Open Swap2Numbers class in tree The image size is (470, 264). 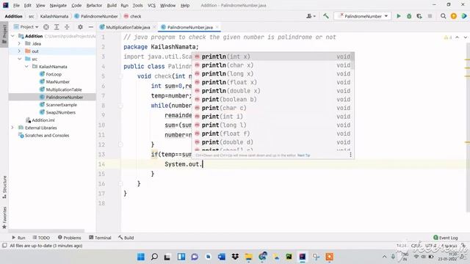pyautogui.click(x=60, y=112)
